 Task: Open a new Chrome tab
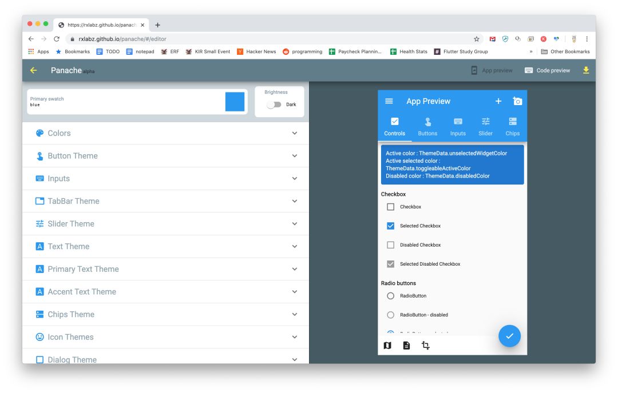tap(158, 25)
